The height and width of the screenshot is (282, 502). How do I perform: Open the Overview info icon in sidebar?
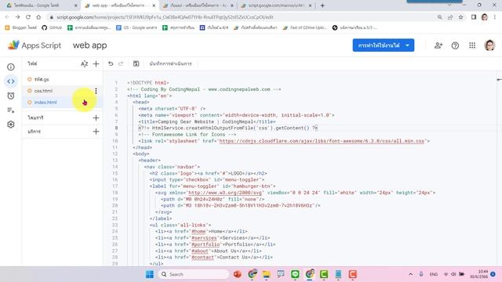tap(11, 67)
